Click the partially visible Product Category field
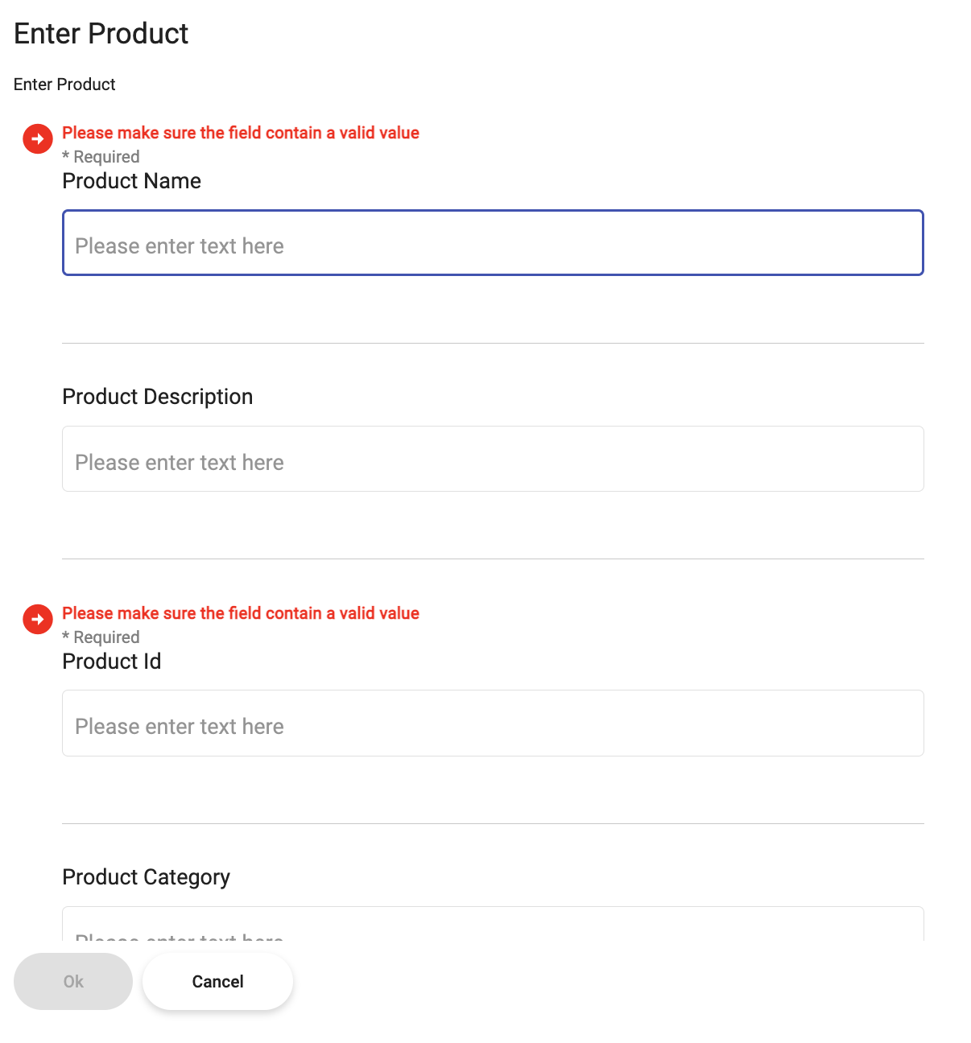Image resolution: width=971 pixels, height=1043 pixels. point(493,925)
